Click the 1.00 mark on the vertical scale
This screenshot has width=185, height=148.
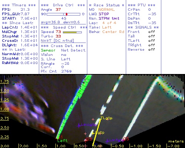4,109
